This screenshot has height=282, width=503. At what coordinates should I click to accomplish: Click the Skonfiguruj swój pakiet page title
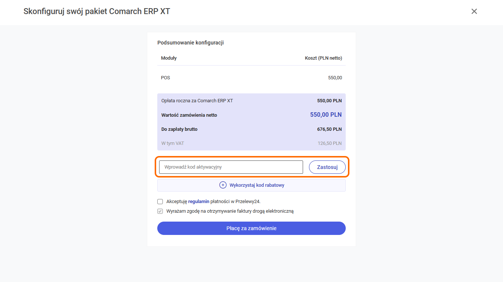pyautogui.click(x=96, y=11)
